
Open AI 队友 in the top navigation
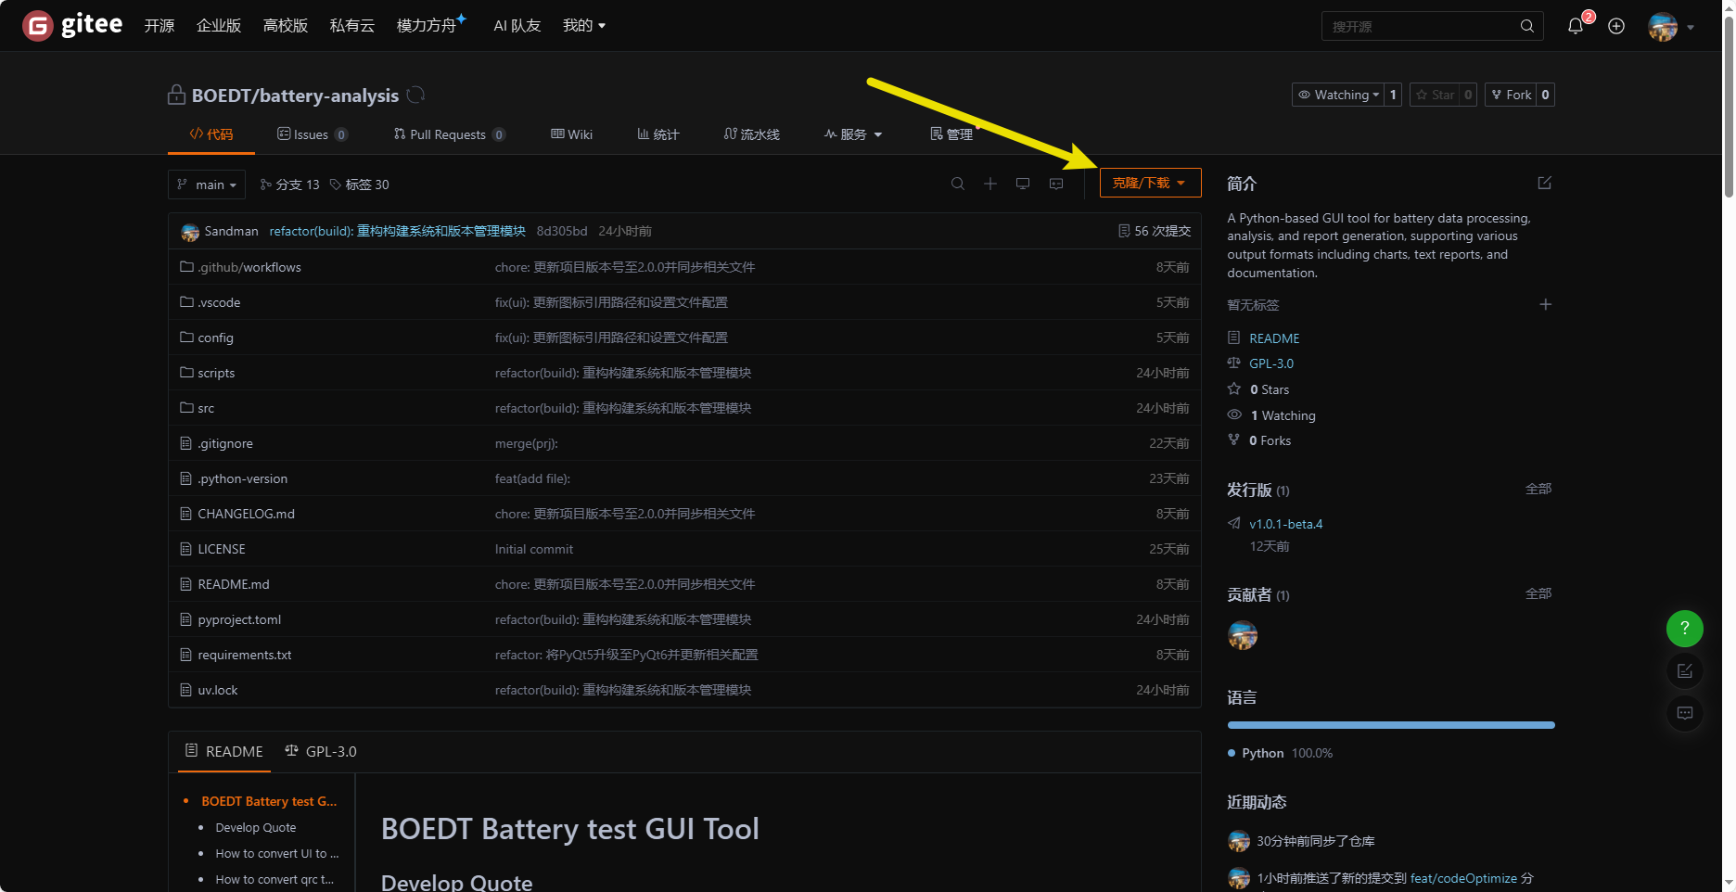(517, 25)
